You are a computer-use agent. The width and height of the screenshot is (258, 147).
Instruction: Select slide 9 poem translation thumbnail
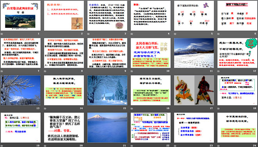[107, 53]
